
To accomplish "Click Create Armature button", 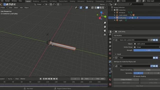I will pyautogui.click(x=126, y=79).
